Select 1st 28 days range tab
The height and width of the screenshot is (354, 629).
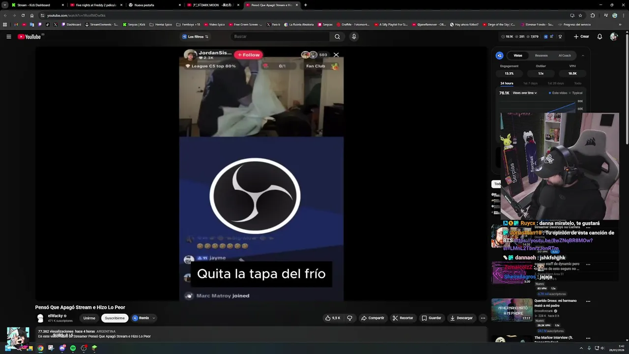[556, 84]
